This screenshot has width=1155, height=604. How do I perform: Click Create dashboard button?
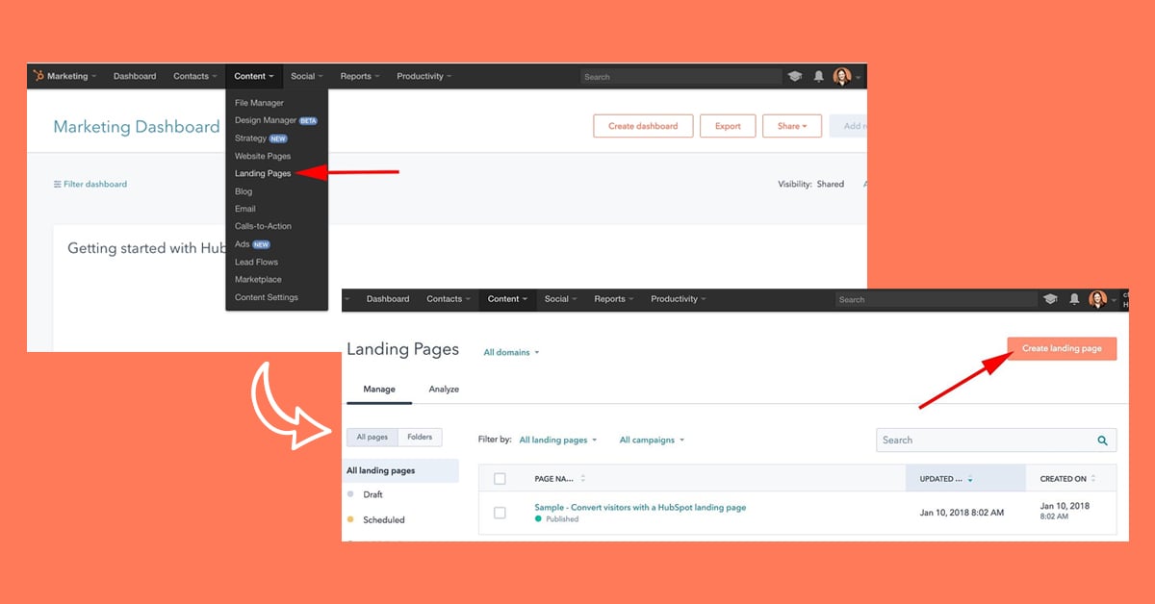(643, 126)
